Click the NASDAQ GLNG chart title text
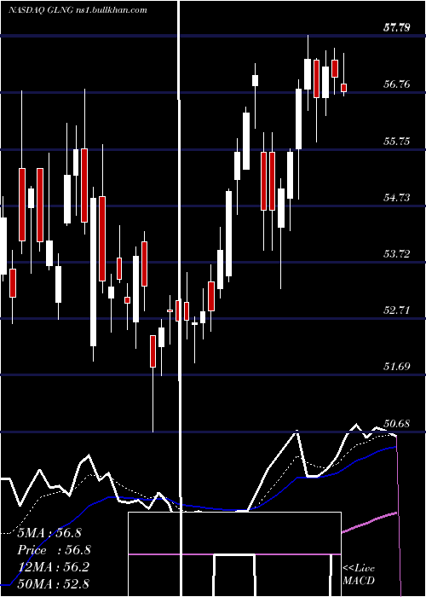Screen dimensions: 426x597 [78, 10]
